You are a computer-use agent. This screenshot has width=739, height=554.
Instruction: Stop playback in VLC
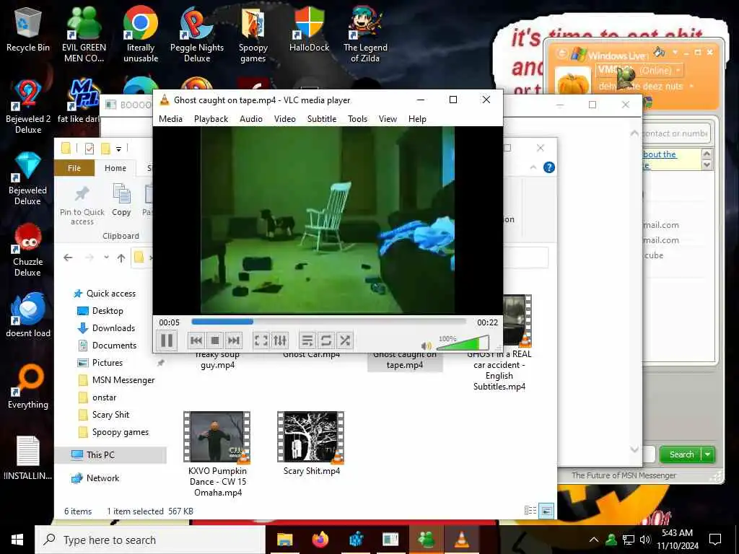215,340
